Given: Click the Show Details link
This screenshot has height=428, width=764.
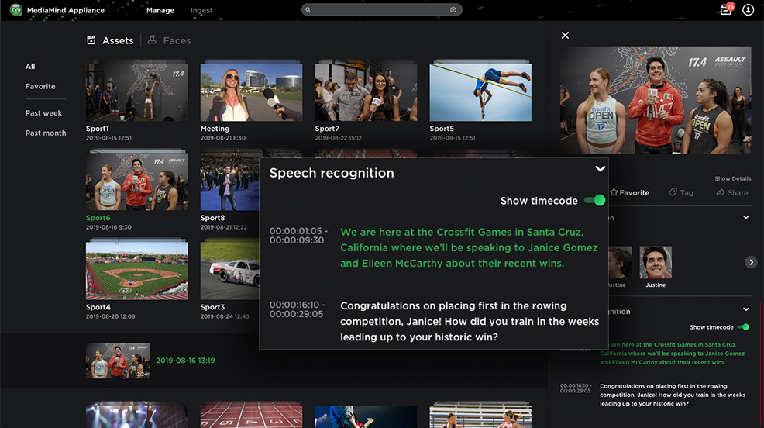Looking at the screenshot, I should coord(733,178).
